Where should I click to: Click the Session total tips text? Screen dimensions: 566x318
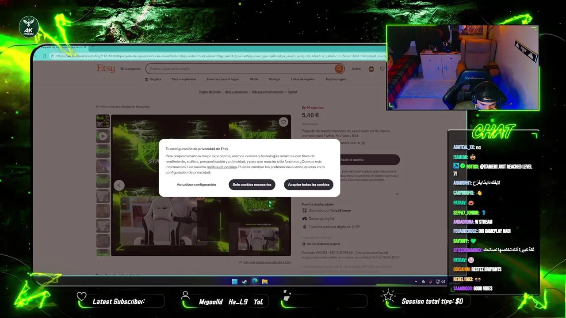(432, 301)
